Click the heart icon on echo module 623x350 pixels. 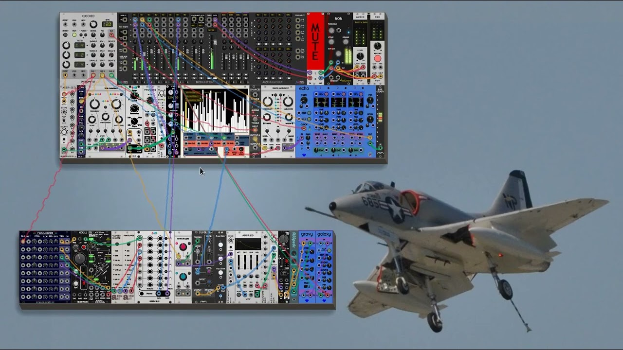pos(304,155)
